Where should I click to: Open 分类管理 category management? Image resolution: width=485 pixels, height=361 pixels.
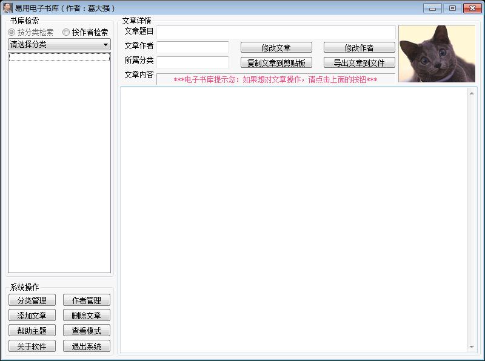[32, 300]
